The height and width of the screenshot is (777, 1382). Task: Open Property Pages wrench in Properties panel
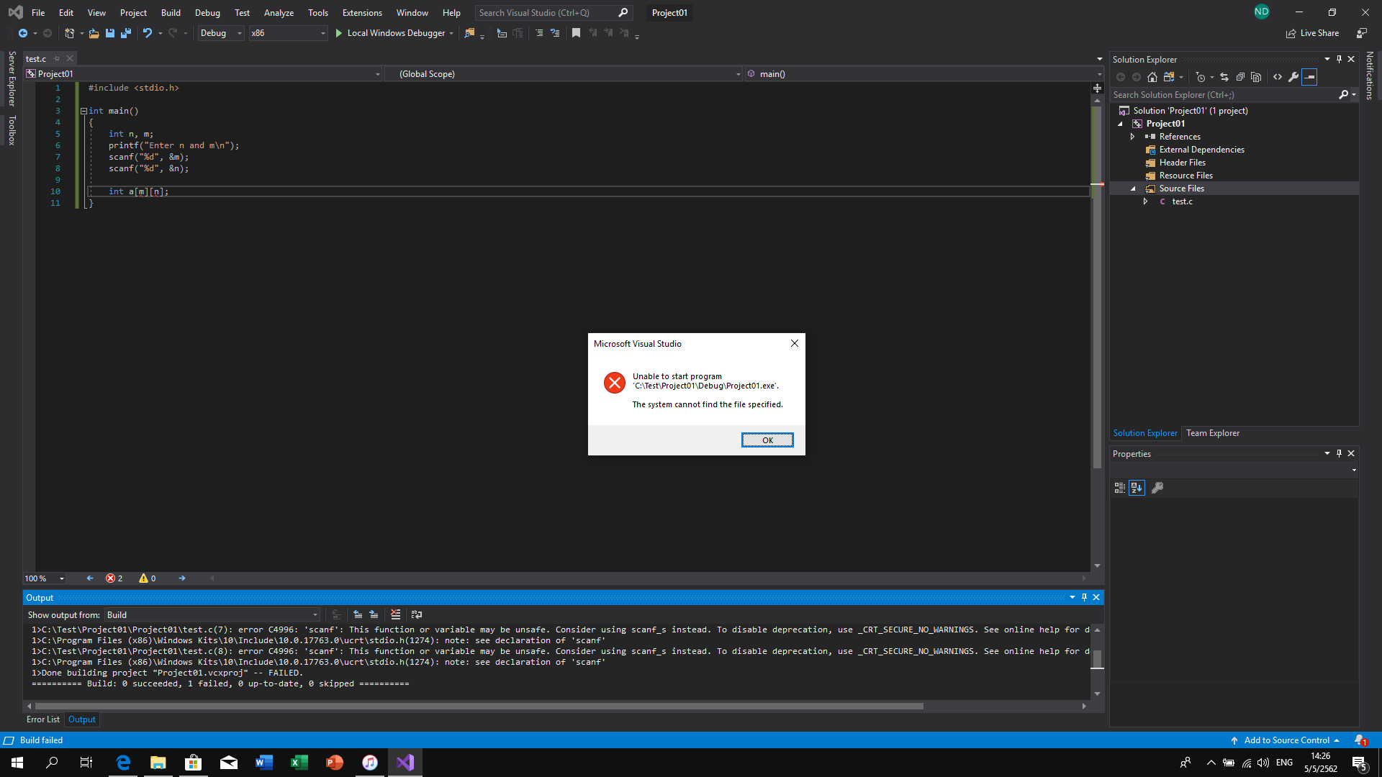(1157, 488)
